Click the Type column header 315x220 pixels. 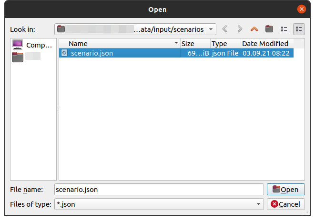[225, 43]
